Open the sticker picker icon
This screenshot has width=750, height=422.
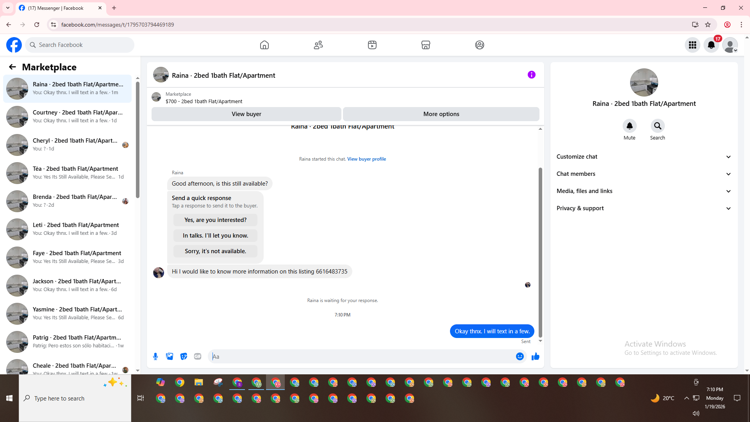(184, 356)
